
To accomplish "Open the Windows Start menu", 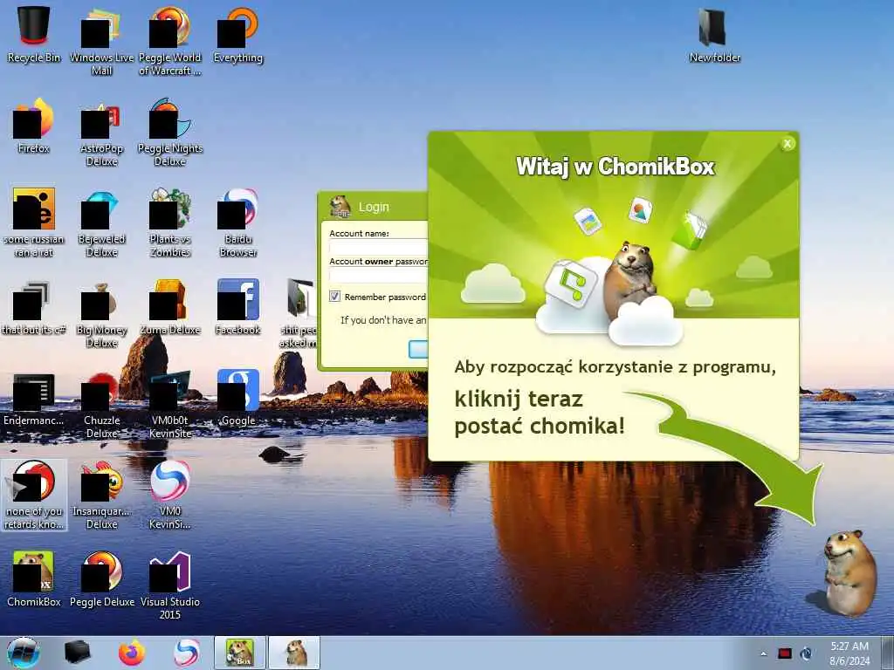I will tap(24, 653).
